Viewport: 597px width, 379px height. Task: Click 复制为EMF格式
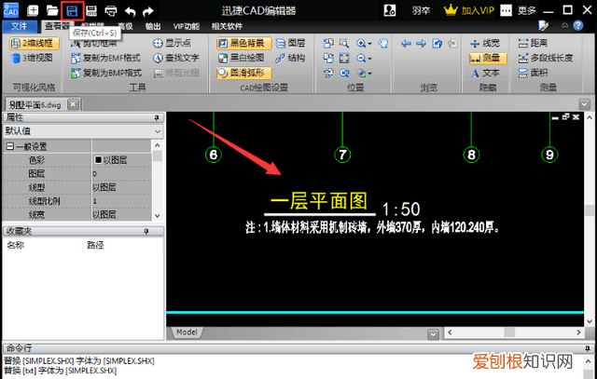coord(105,58)
